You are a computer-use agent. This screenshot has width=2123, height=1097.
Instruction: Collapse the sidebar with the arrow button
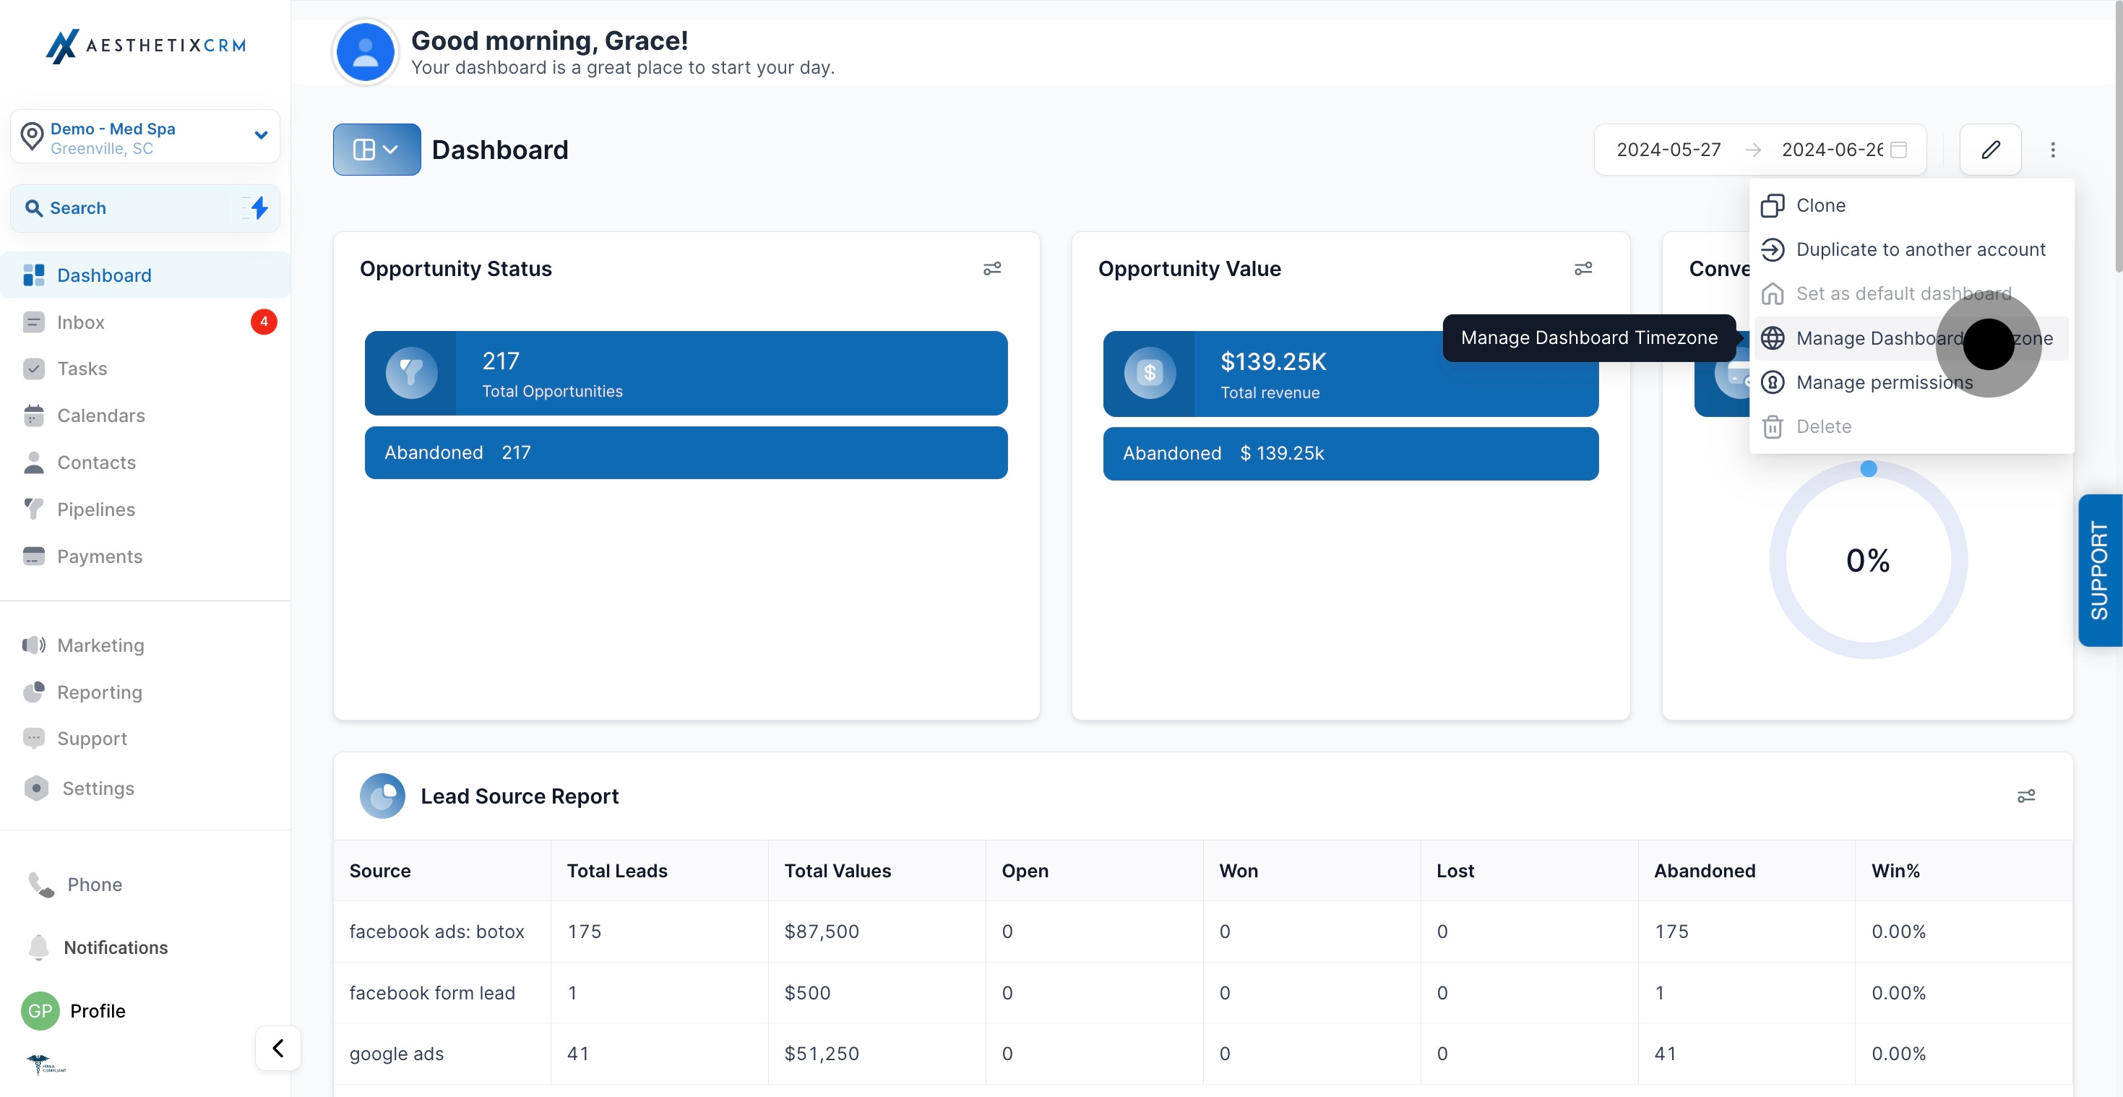coord(277,1048)
